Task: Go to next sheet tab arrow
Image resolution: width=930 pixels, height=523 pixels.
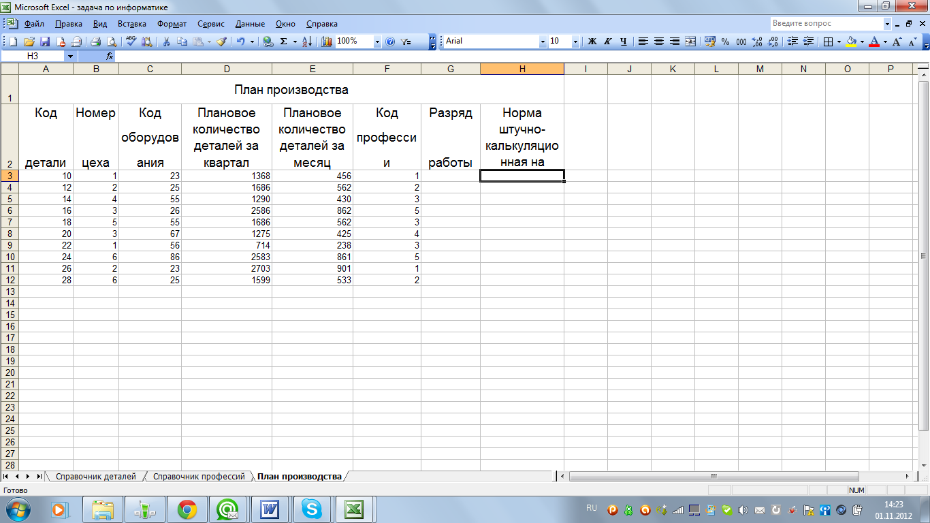Action: [x=28, y=476]
